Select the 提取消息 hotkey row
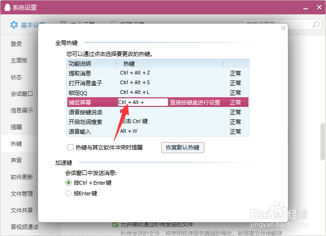 [158, 73]
